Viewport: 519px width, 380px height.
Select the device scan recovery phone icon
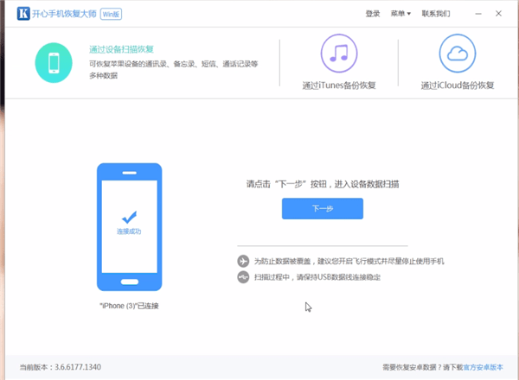click(55, 61)
